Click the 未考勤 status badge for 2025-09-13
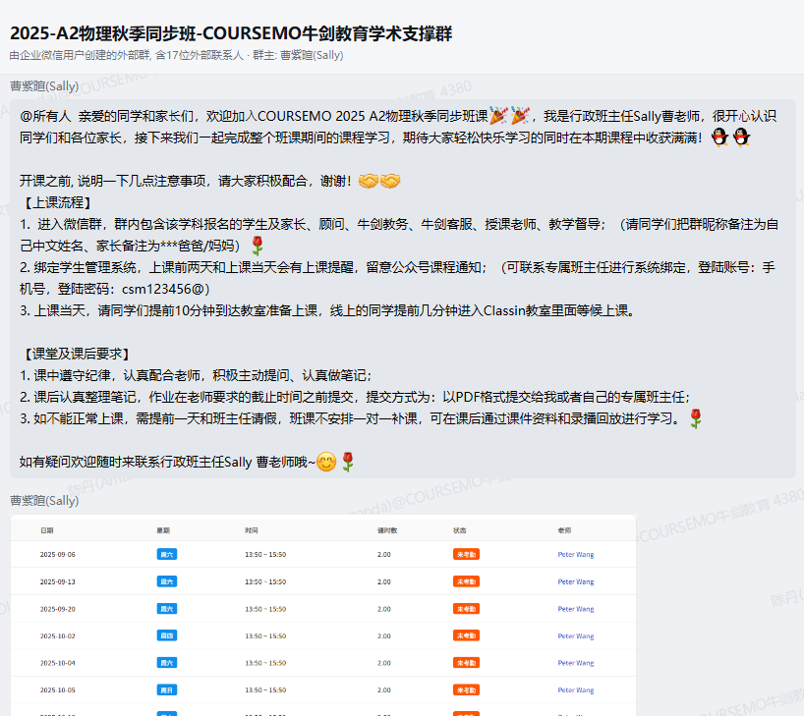The width and height of the screenshot is (804, 716). [x=466, y=581]
